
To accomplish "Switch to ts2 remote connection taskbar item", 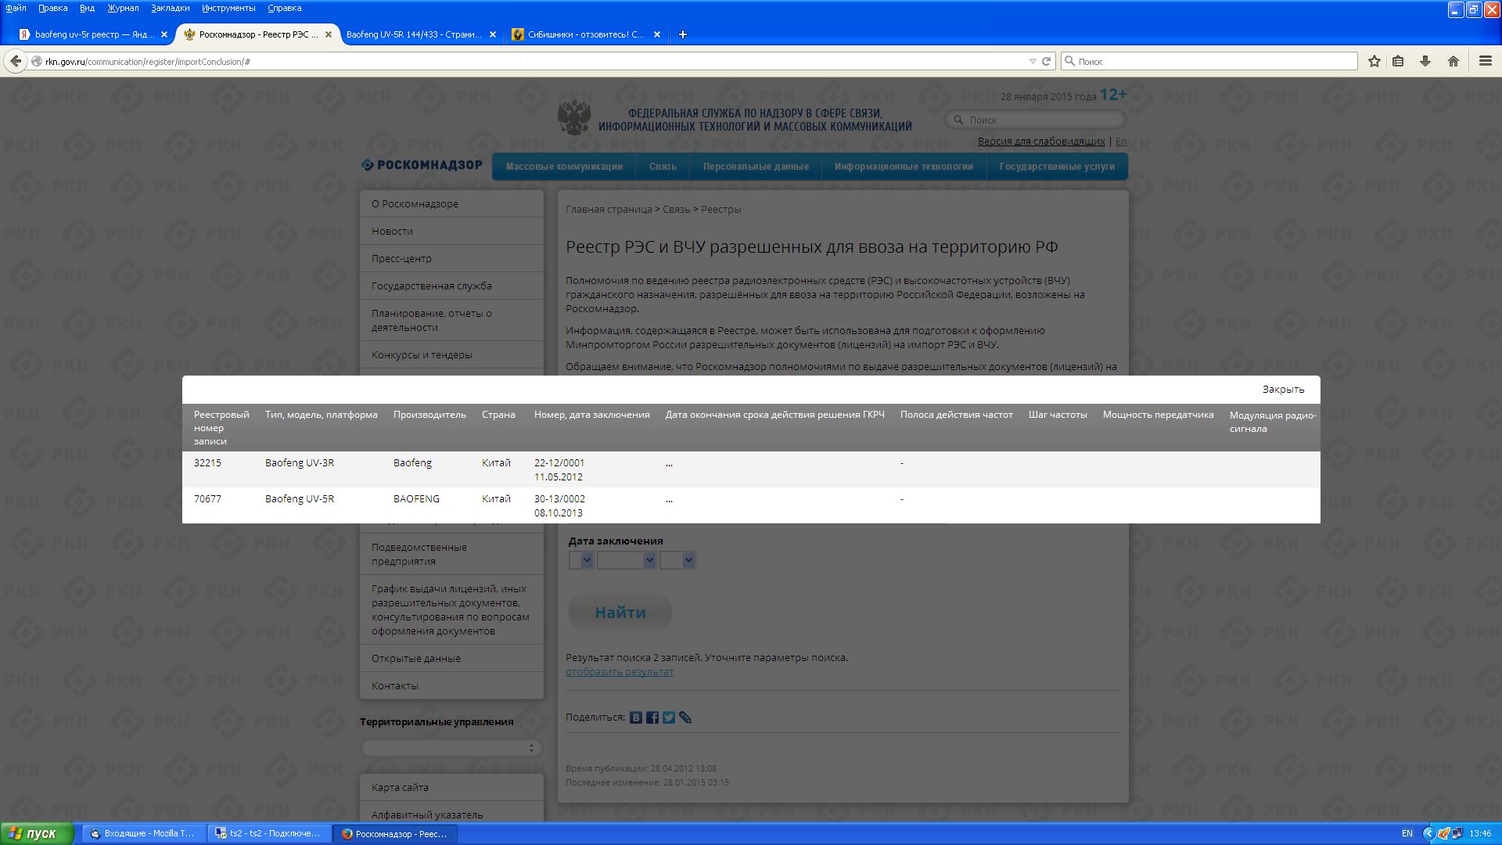I will point(268,833).
